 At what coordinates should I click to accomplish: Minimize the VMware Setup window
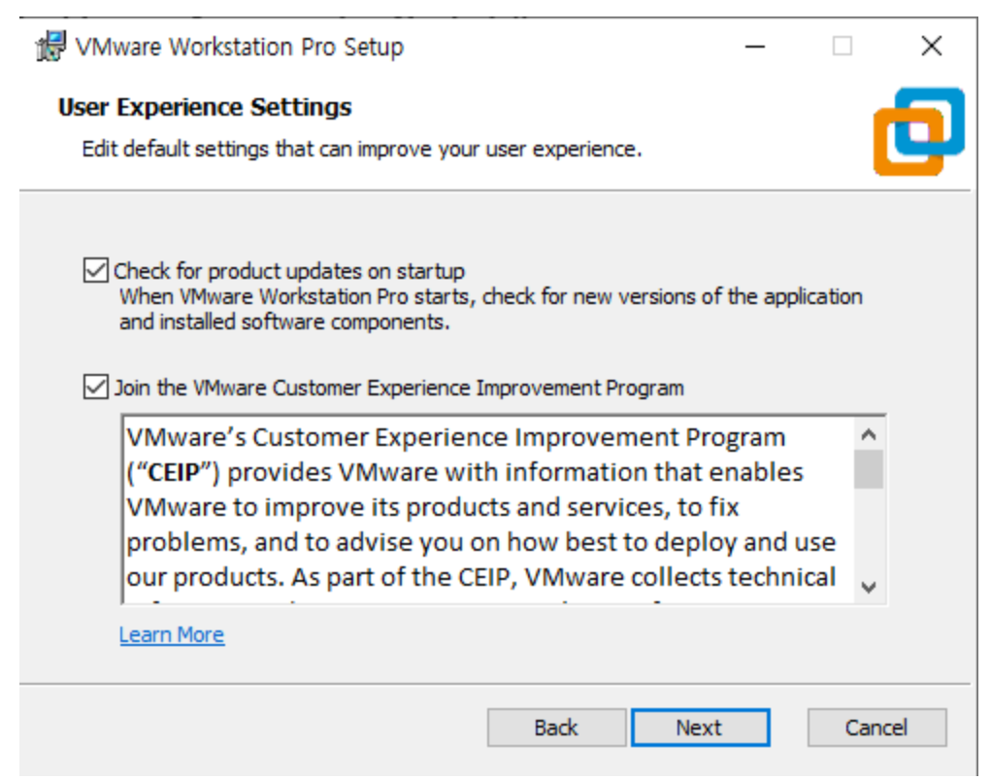click(754, 46)
